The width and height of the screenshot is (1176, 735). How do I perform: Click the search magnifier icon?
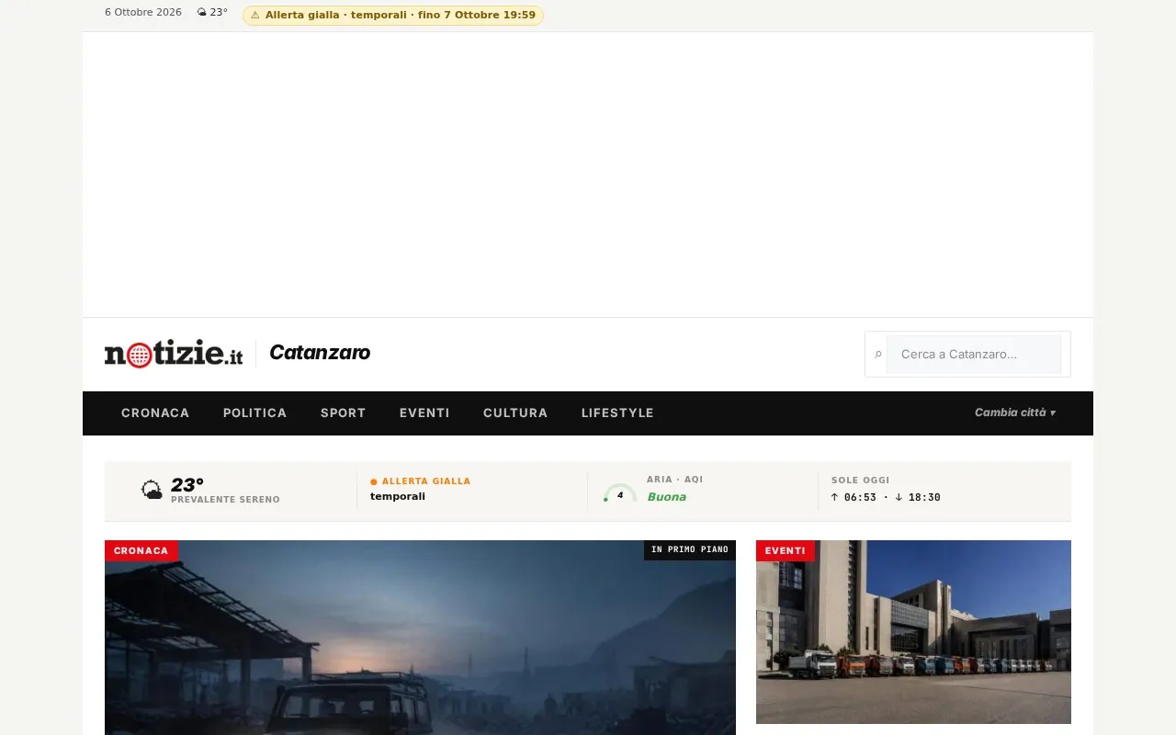click(877, 355)
